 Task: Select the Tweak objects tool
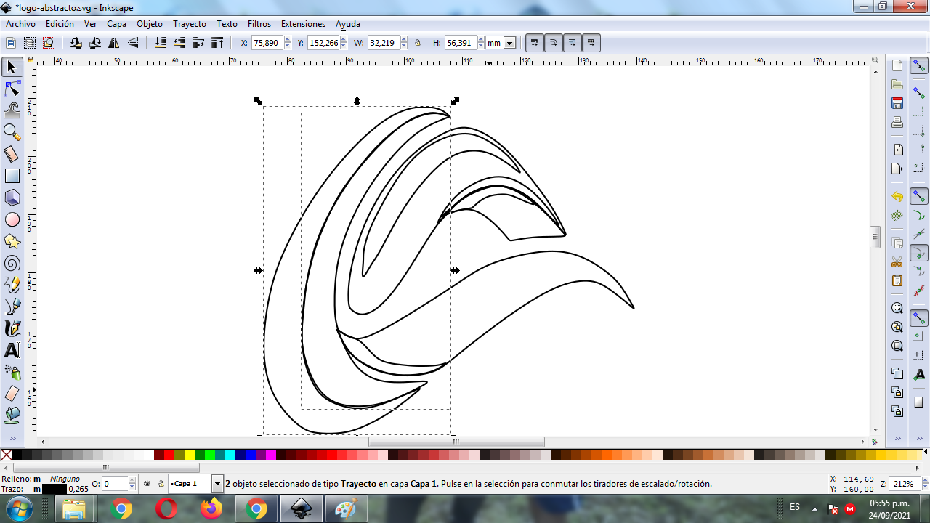point(12,110)
